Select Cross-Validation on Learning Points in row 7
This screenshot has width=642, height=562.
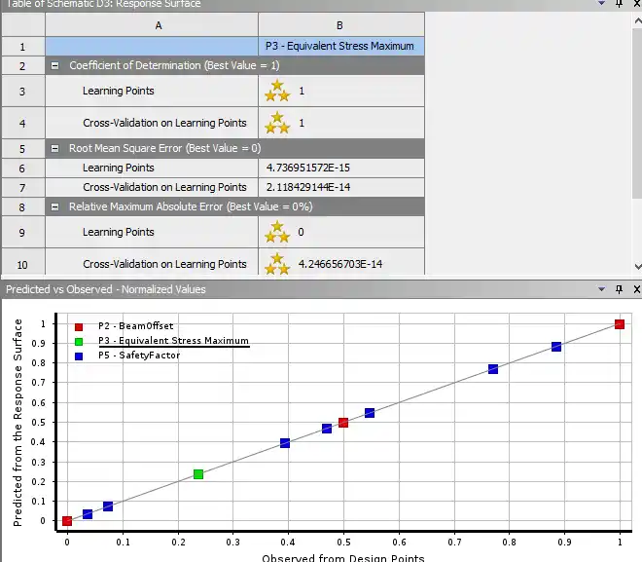coord(164,187)
